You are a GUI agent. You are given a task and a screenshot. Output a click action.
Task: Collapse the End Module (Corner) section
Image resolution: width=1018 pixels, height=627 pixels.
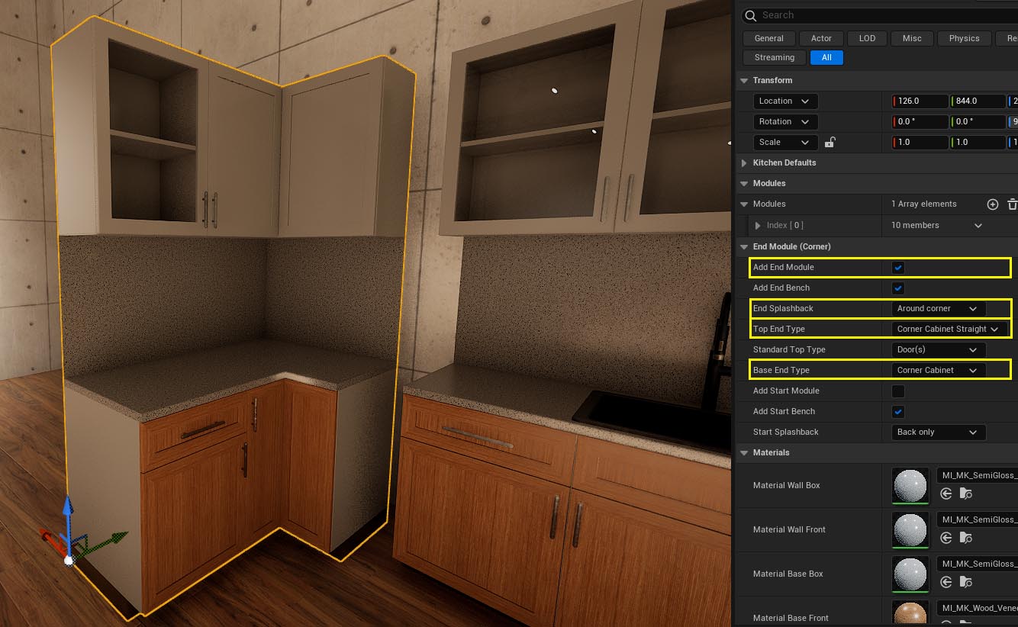tap(744, 246)
